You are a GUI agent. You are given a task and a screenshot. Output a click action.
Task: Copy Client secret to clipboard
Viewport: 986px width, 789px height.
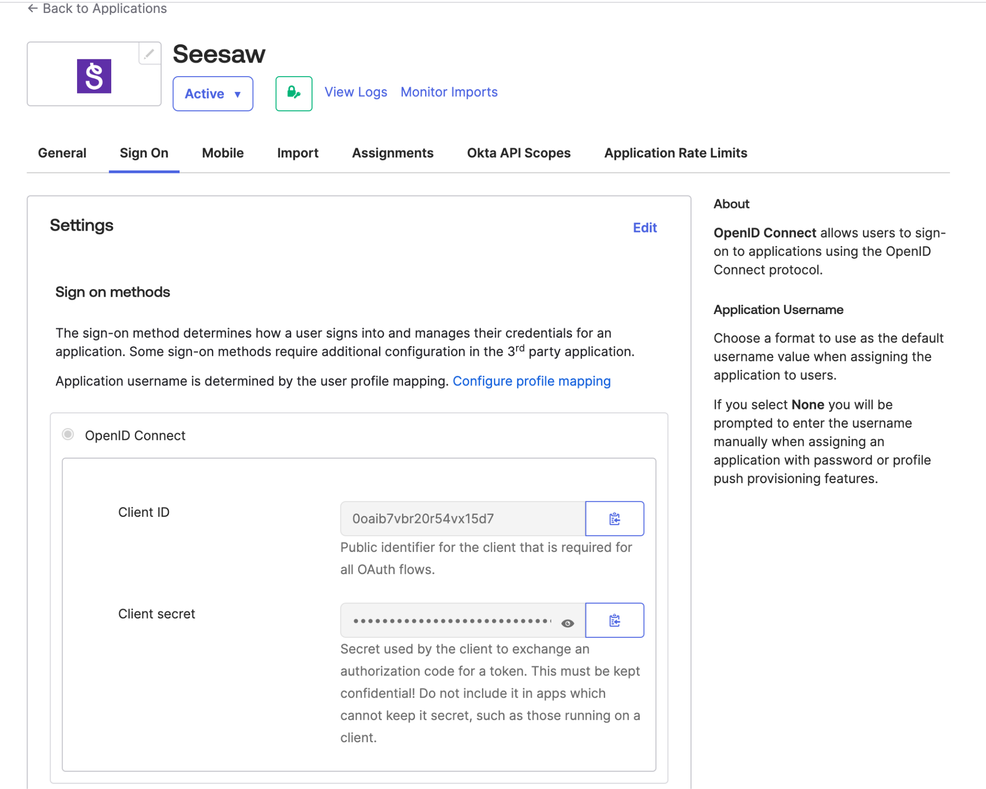pos(614,620)
